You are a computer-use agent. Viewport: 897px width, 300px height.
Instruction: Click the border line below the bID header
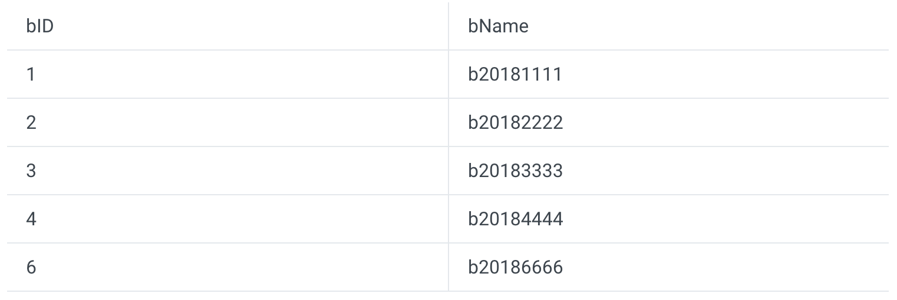click(227, 50)
